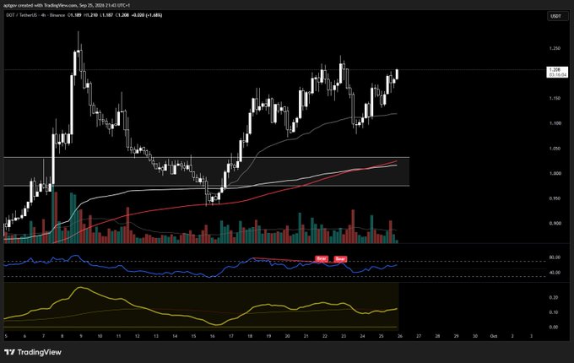
Task: Click date 9 on the time axis
Action: 81,336
